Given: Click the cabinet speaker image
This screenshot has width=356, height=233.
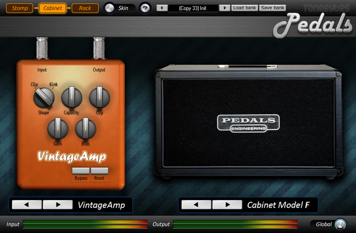Looking at the screenshot, I should tap(249, 122).
